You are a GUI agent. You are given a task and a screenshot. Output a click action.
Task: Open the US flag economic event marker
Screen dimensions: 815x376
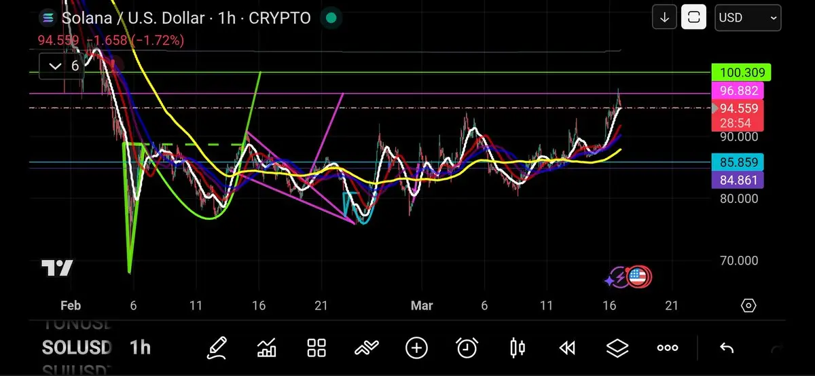[x=638, y=276]
